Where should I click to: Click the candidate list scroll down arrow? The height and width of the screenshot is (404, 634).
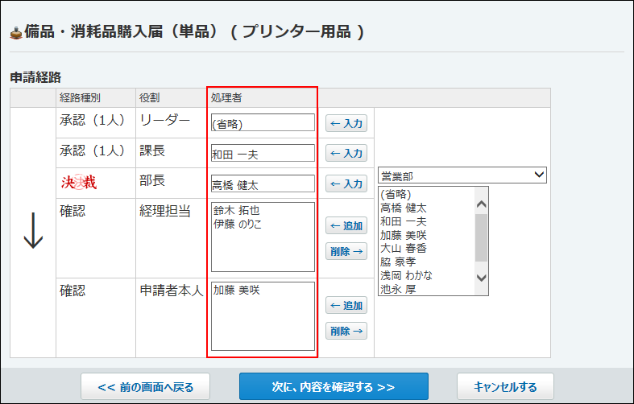pos(481,278)
